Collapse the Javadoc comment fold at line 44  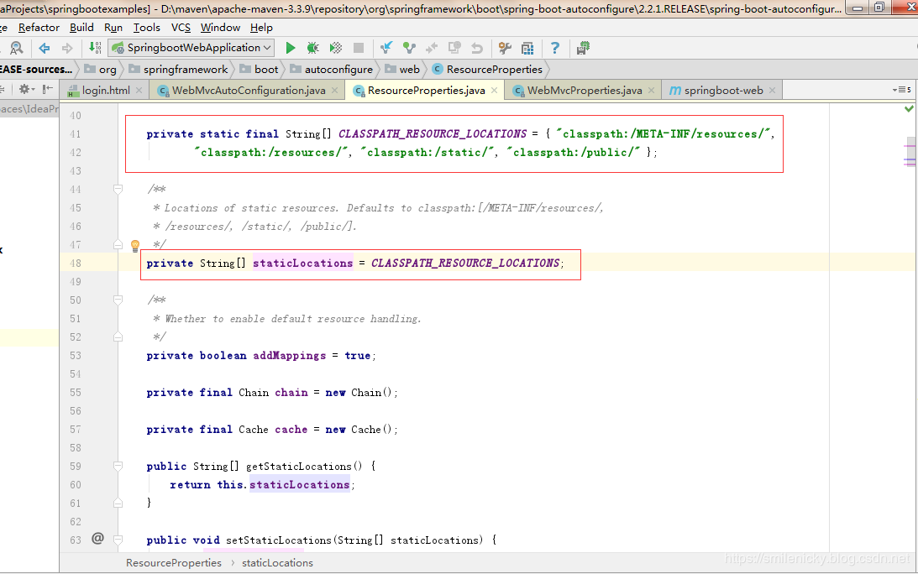(x=118, y=190)
